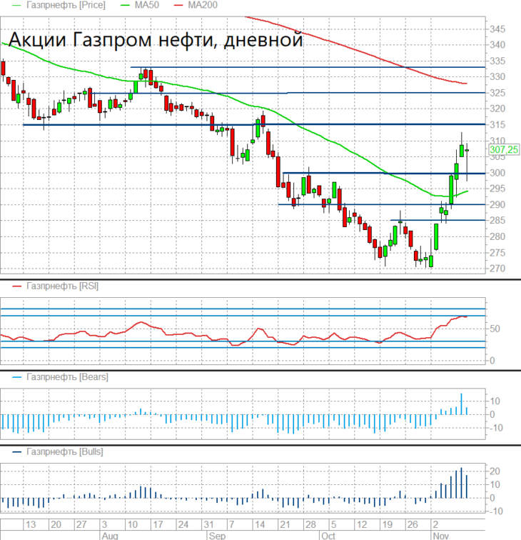
Task: Click date axis label 14
Action: (260, 525)
